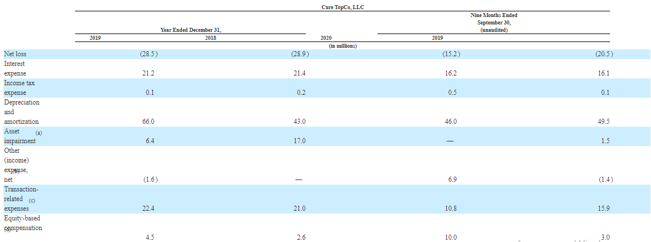Select the Interest expense row label
Screen dimensions: 651x242
point(15,69)
